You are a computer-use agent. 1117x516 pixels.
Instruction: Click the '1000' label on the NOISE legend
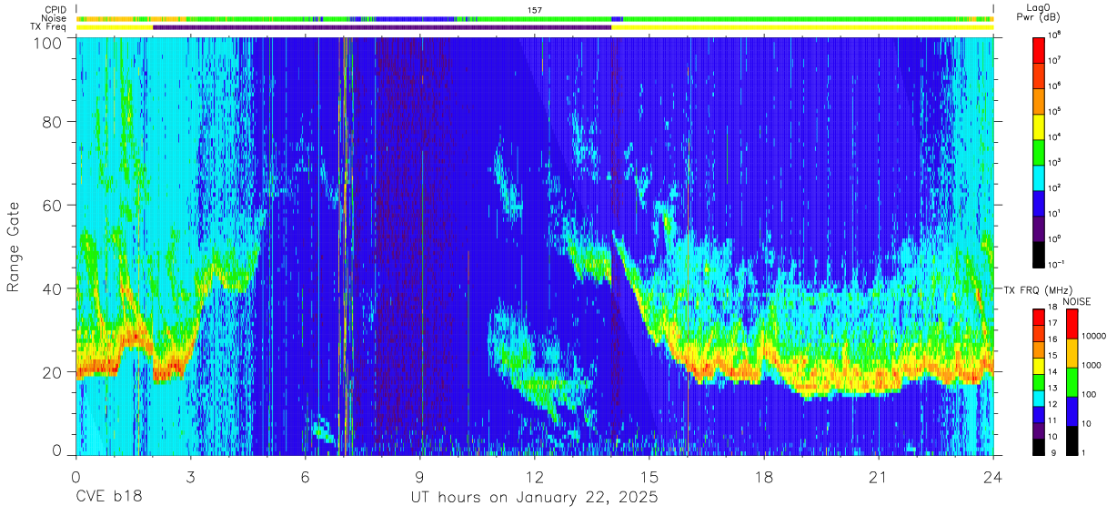coord(1092,366)
